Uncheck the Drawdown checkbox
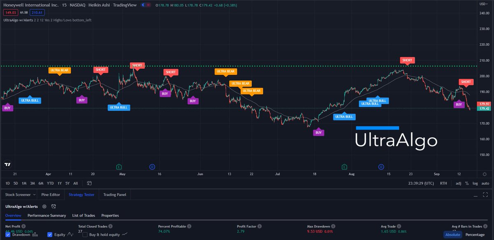Viewport: 494px width, 240px height. tap(8, 235)
